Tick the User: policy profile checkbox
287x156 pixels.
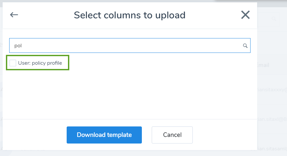[13, 63]
